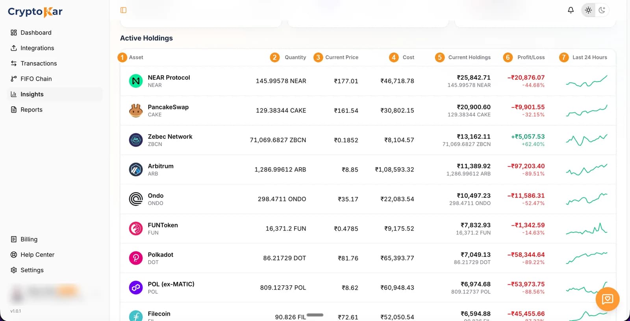This screenshot has width=630, height=321.
Task: Click Polkadot coin icon
Action: [x=136, y=258]
